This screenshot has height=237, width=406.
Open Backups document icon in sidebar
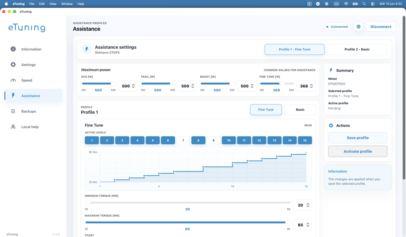click(13, 111)
